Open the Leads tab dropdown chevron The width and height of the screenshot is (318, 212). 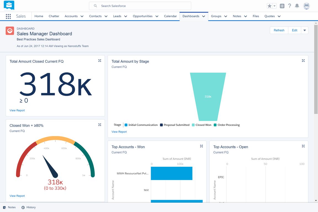(126, 16)
